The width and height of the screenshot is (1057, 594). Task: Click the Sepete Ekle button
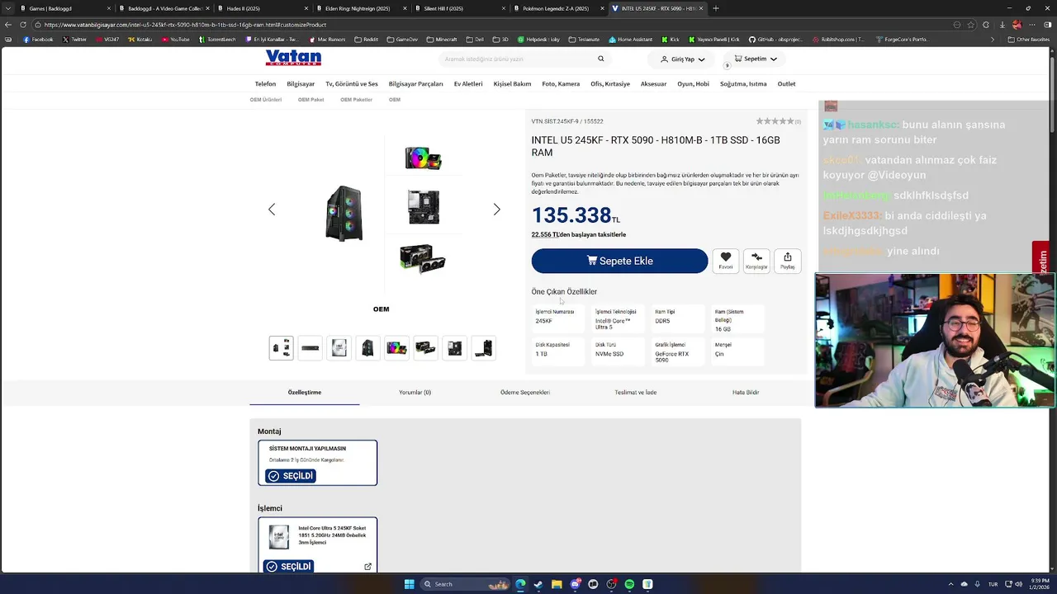pos(619,261)
